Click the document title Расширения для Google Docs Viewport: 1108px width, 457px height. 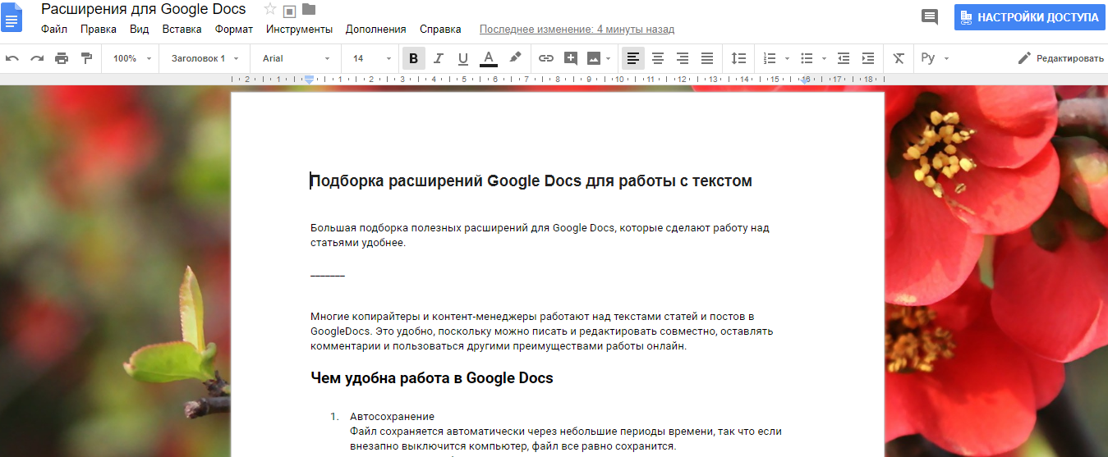pyautogui.click(x=144, y=10)
